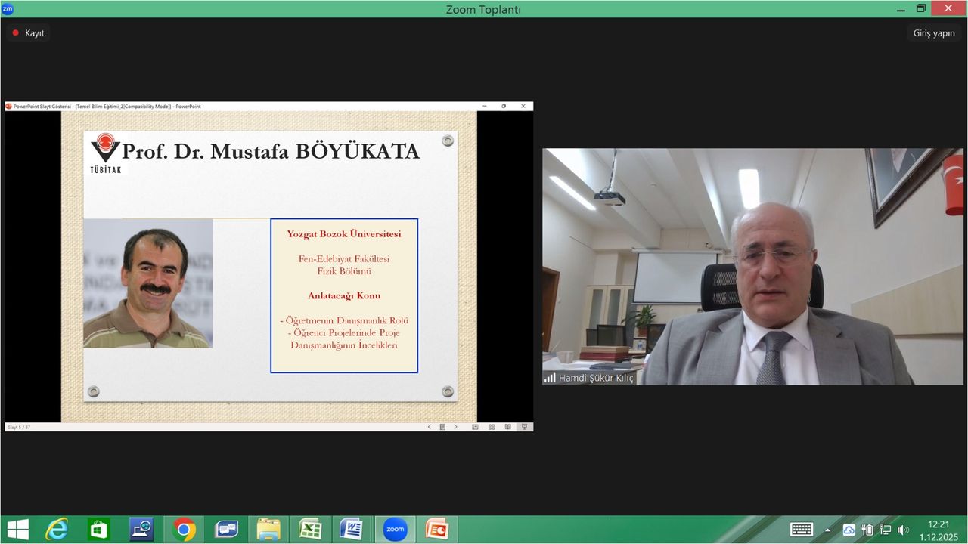The image size is (968, 544).
Task: Click the Kayıt recording indicator
Action: coord(28,33)
